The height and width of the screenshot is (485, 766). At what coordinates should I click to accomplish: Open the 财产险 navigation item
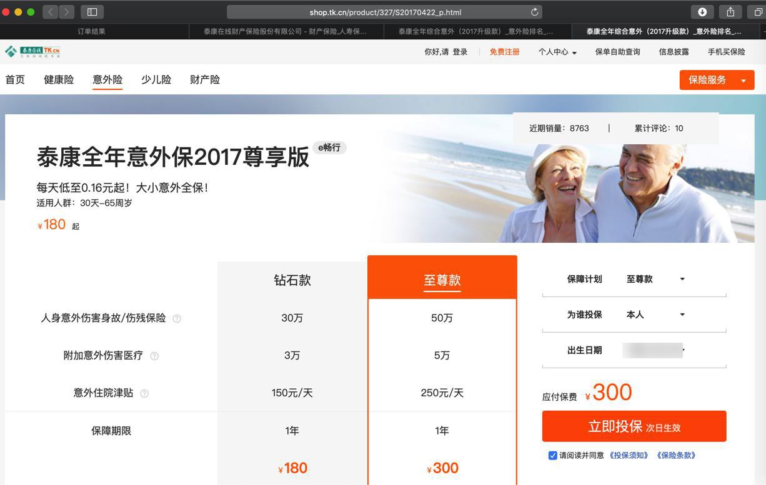coord(205,80)
